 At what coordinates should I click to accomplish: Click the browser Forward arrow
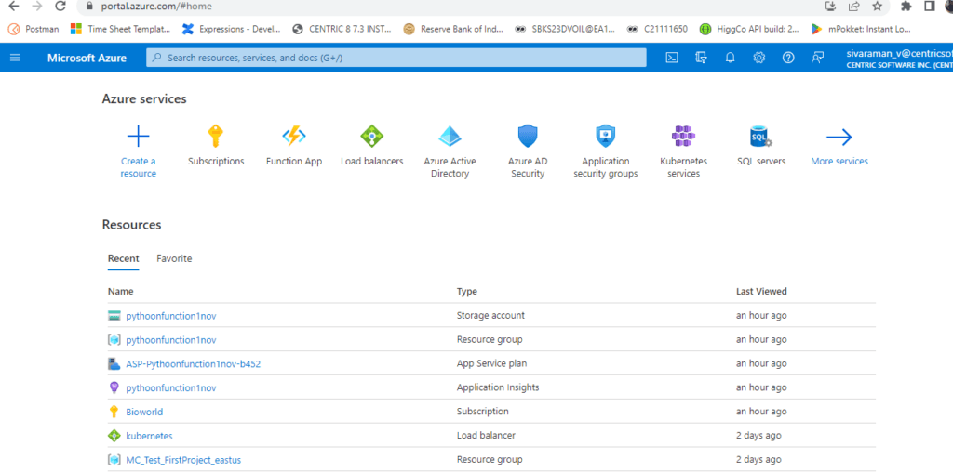(x=36, y=7)
